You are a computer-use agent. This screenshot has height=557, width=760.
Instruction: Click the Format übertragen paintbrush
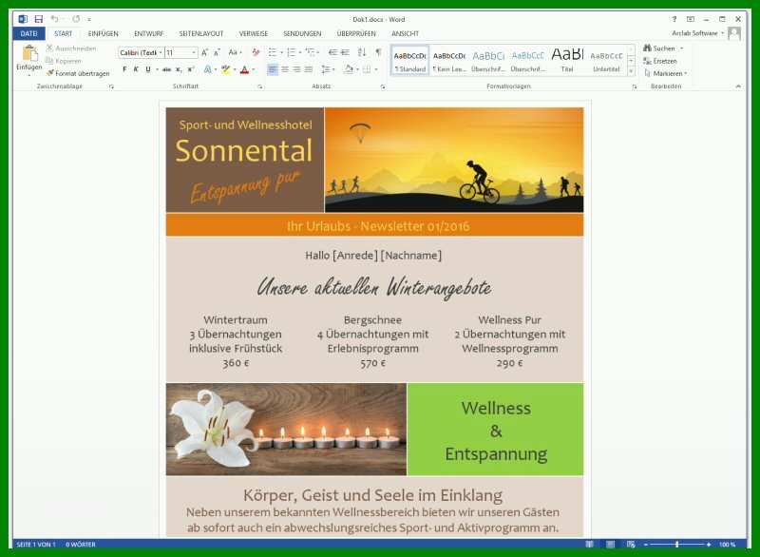[78, 73]
